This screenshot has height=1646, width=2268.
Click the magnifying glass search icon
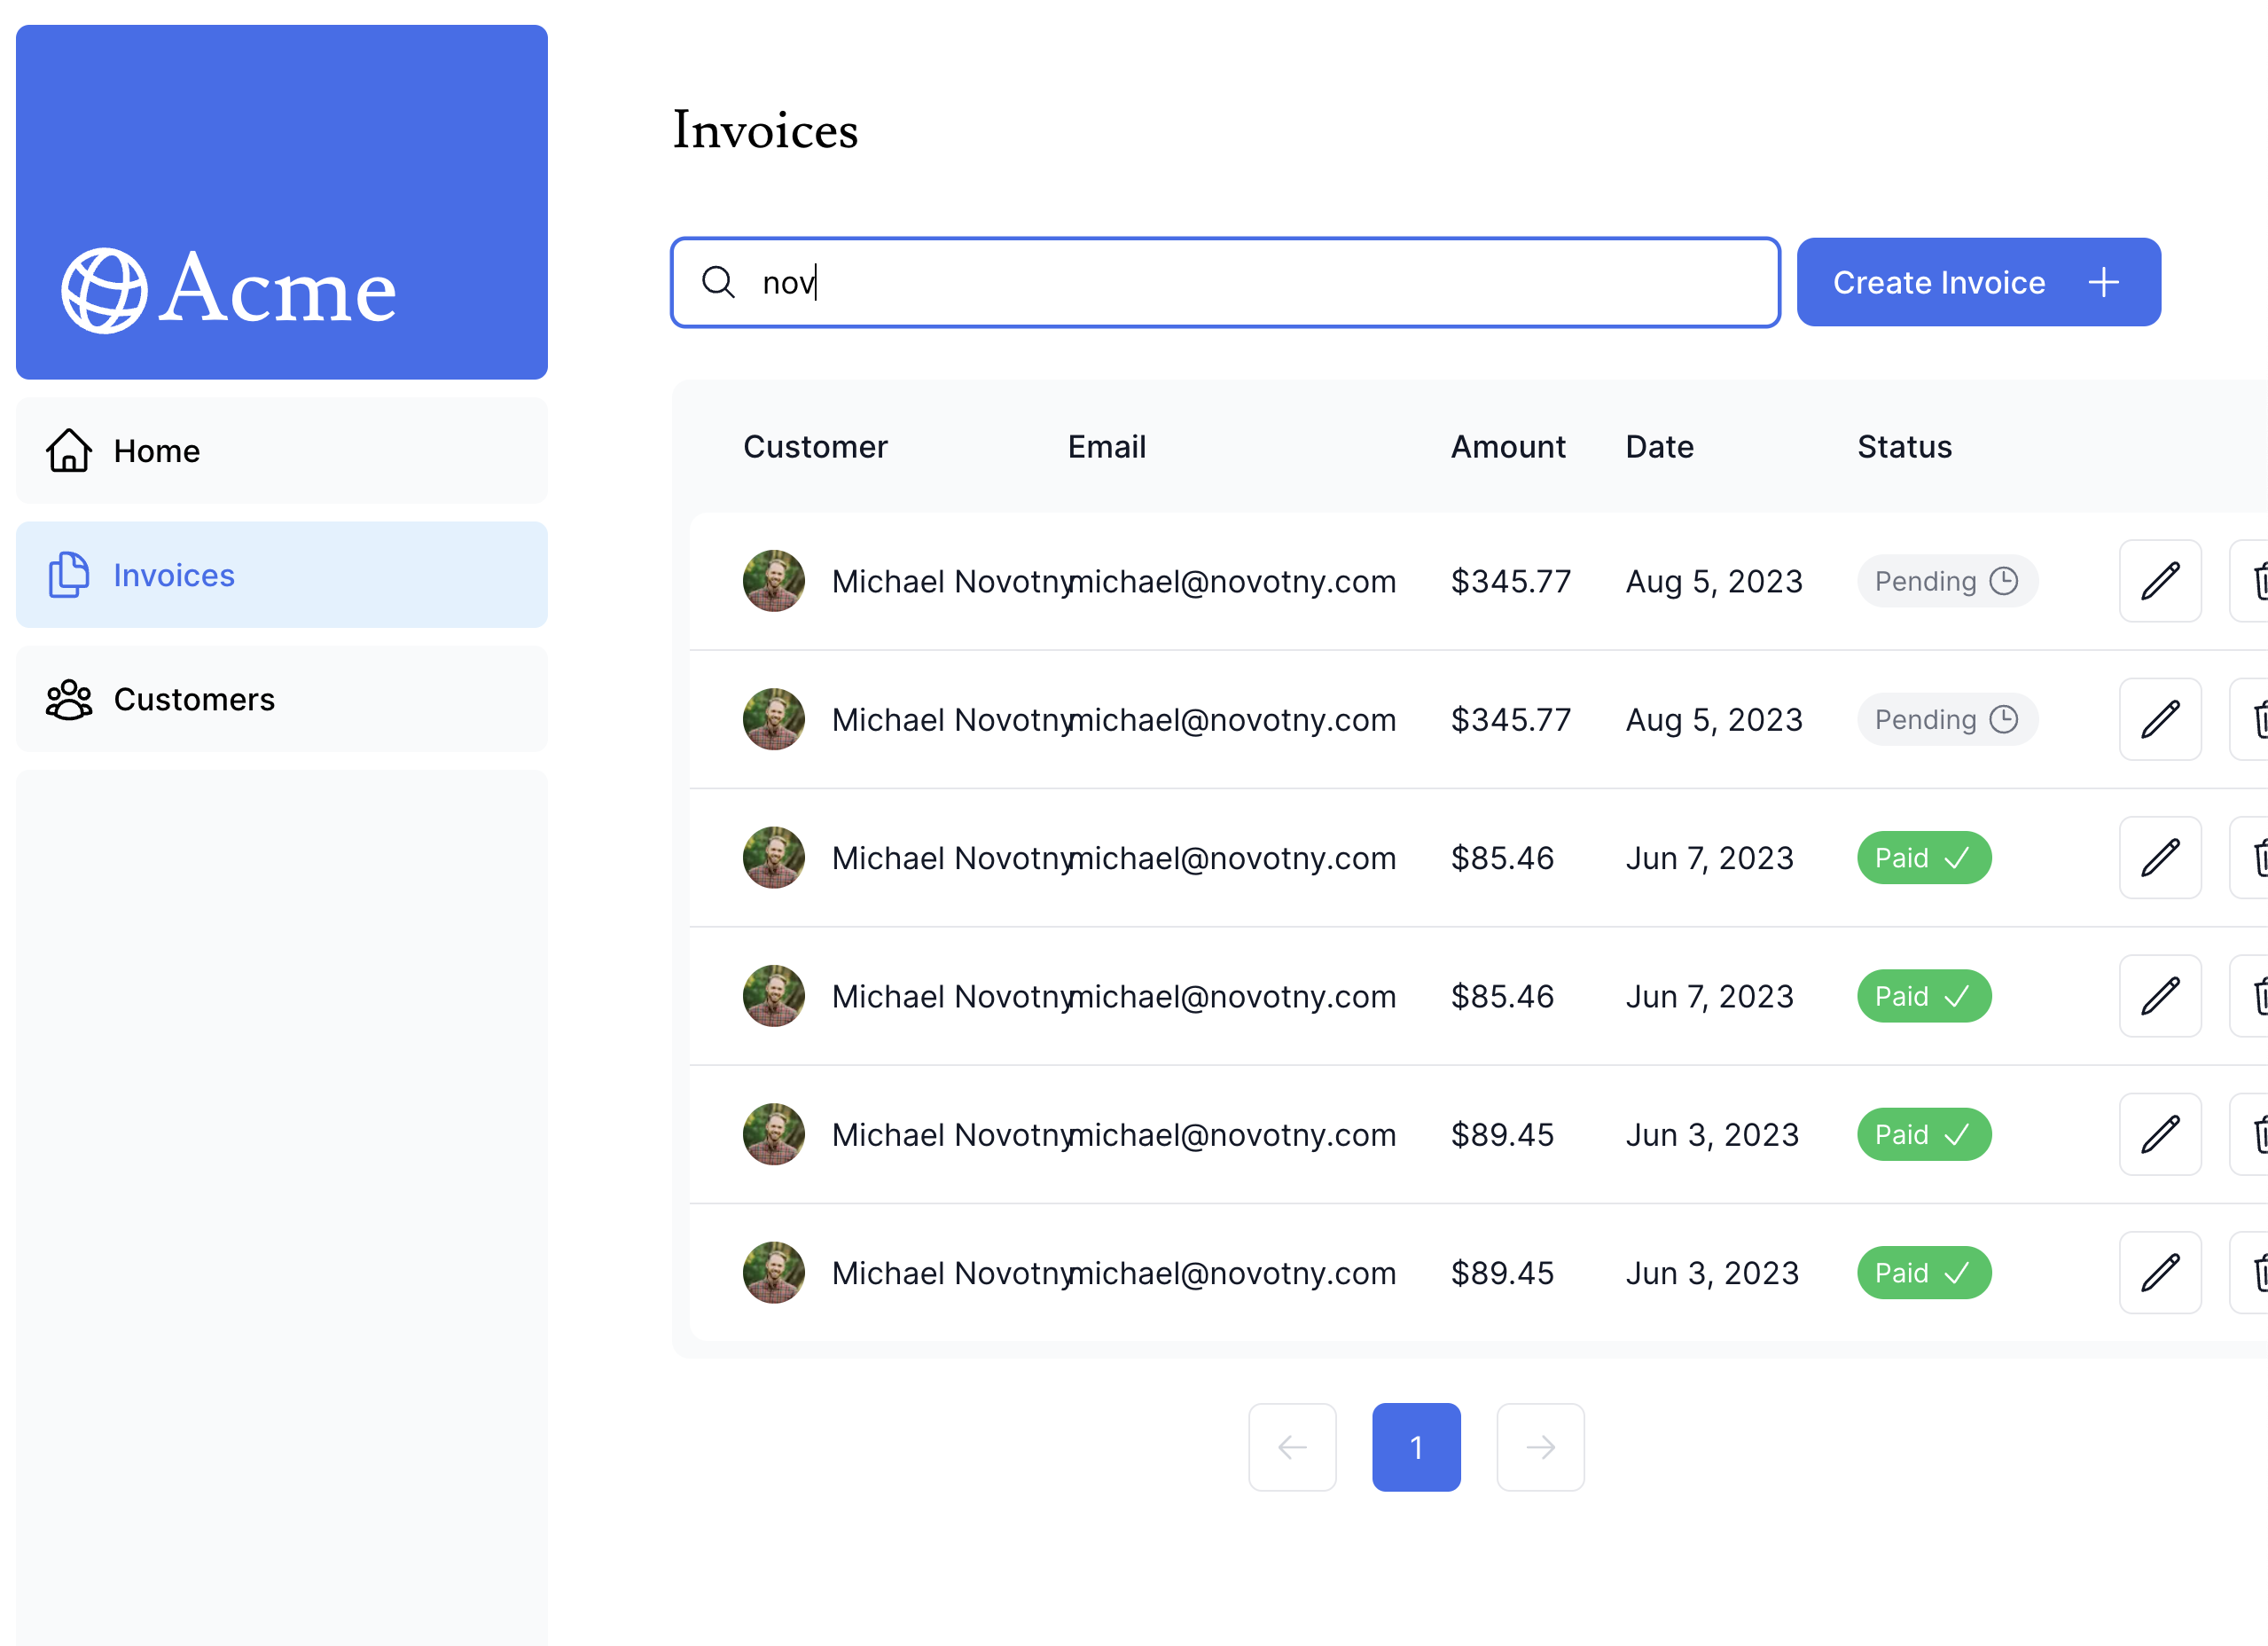(x=718, y=282)
